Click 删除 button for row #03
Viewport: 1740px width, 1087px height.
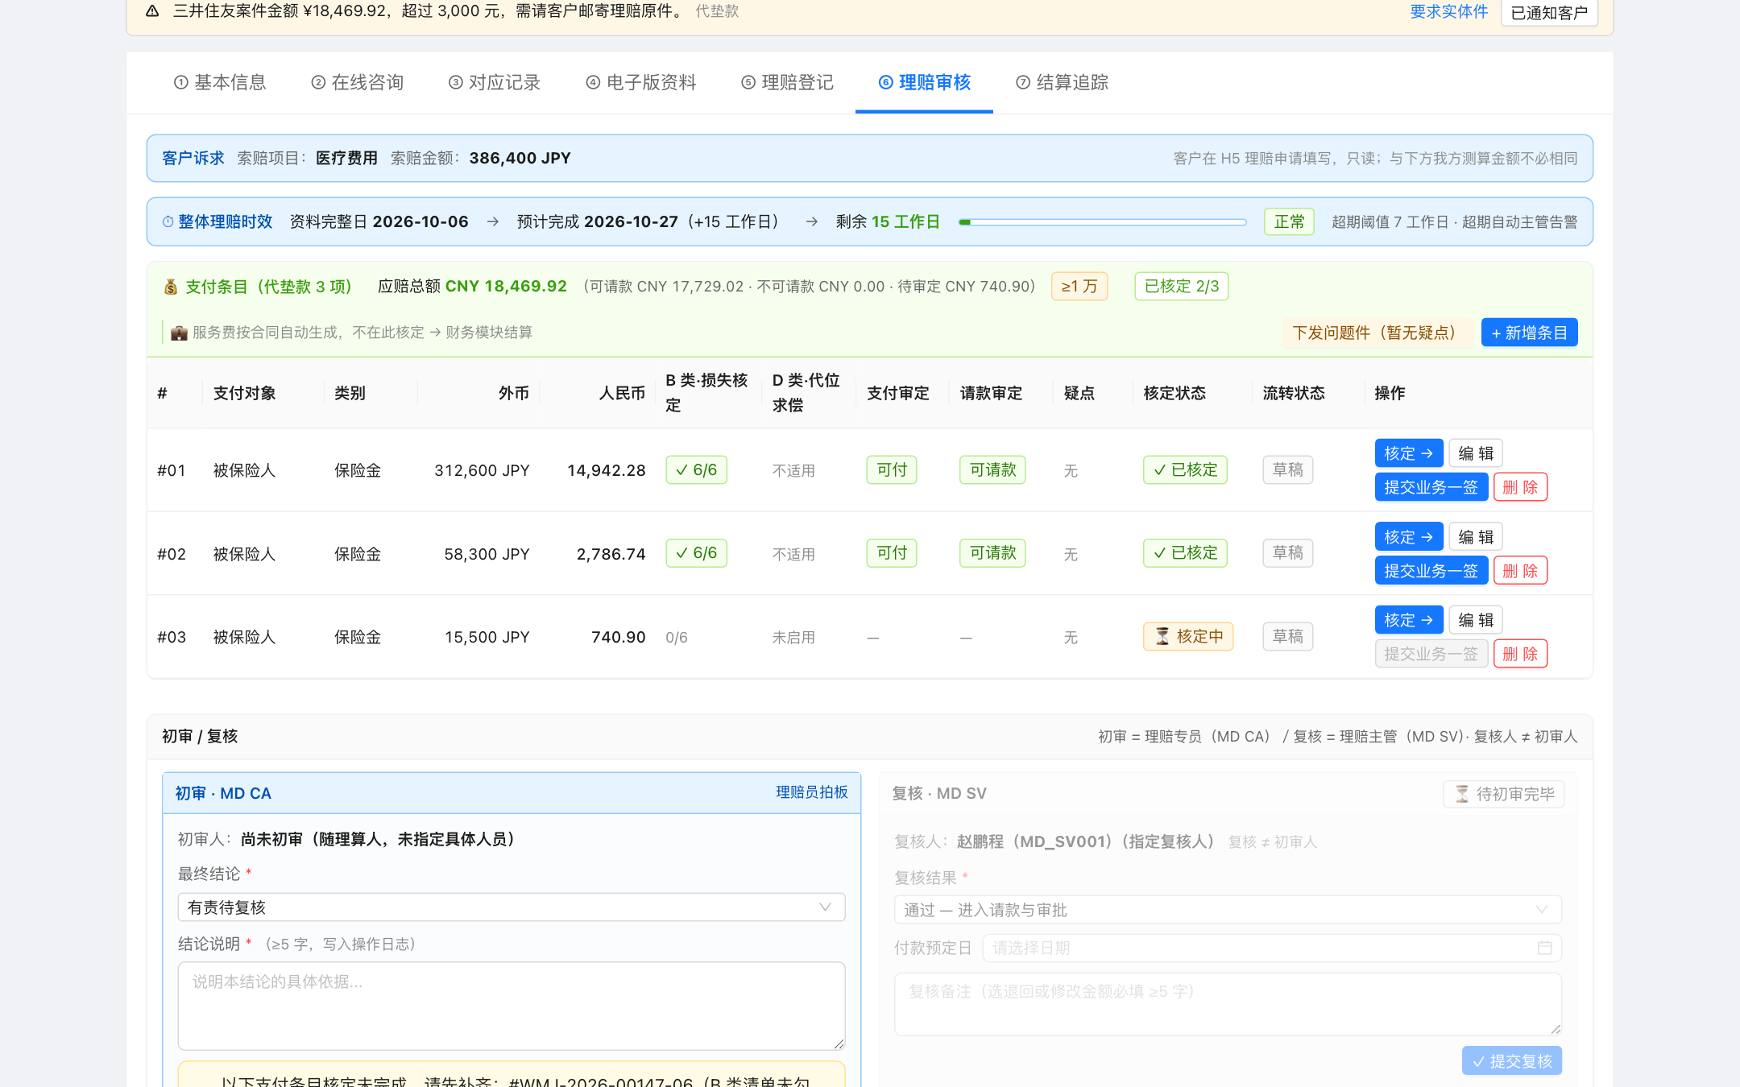point(1520,654)
